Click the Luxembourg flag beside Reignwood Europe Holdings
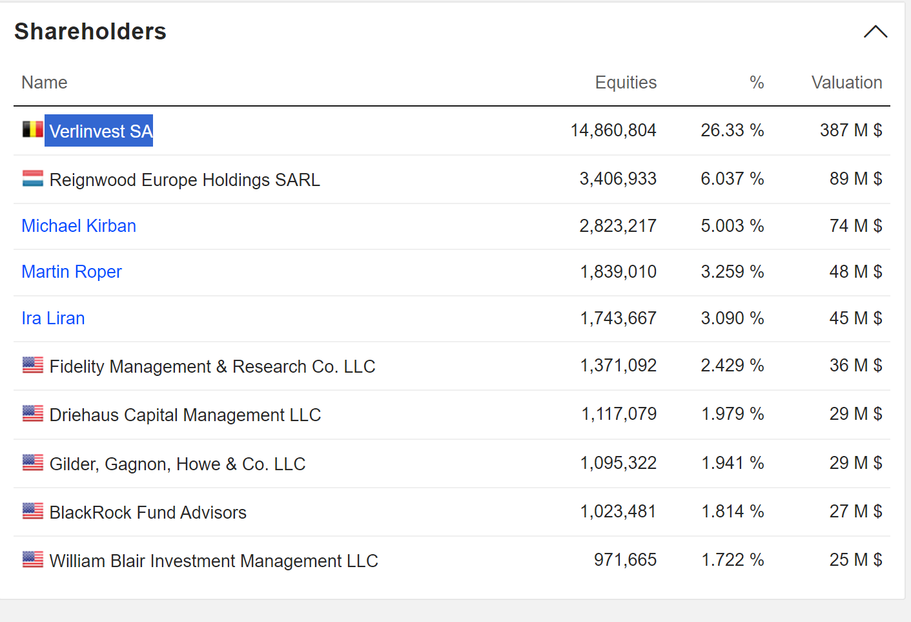This screenshot has width=911, height=622. (x=33, y=178)
